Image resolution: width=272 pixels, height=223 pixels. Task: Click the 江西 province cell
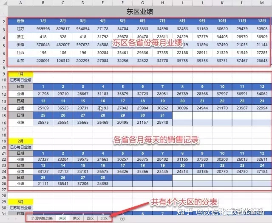pos(20,53)
